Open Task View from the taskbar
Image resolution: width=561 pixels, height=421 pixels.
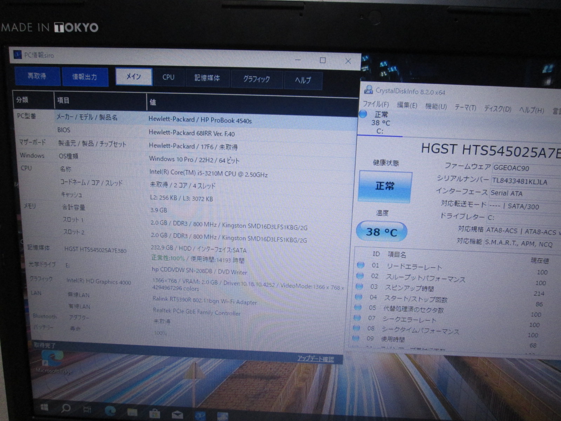(87, 409)
